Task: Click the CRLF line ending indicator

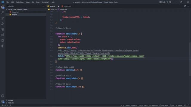Action: (x=146, y=106)
